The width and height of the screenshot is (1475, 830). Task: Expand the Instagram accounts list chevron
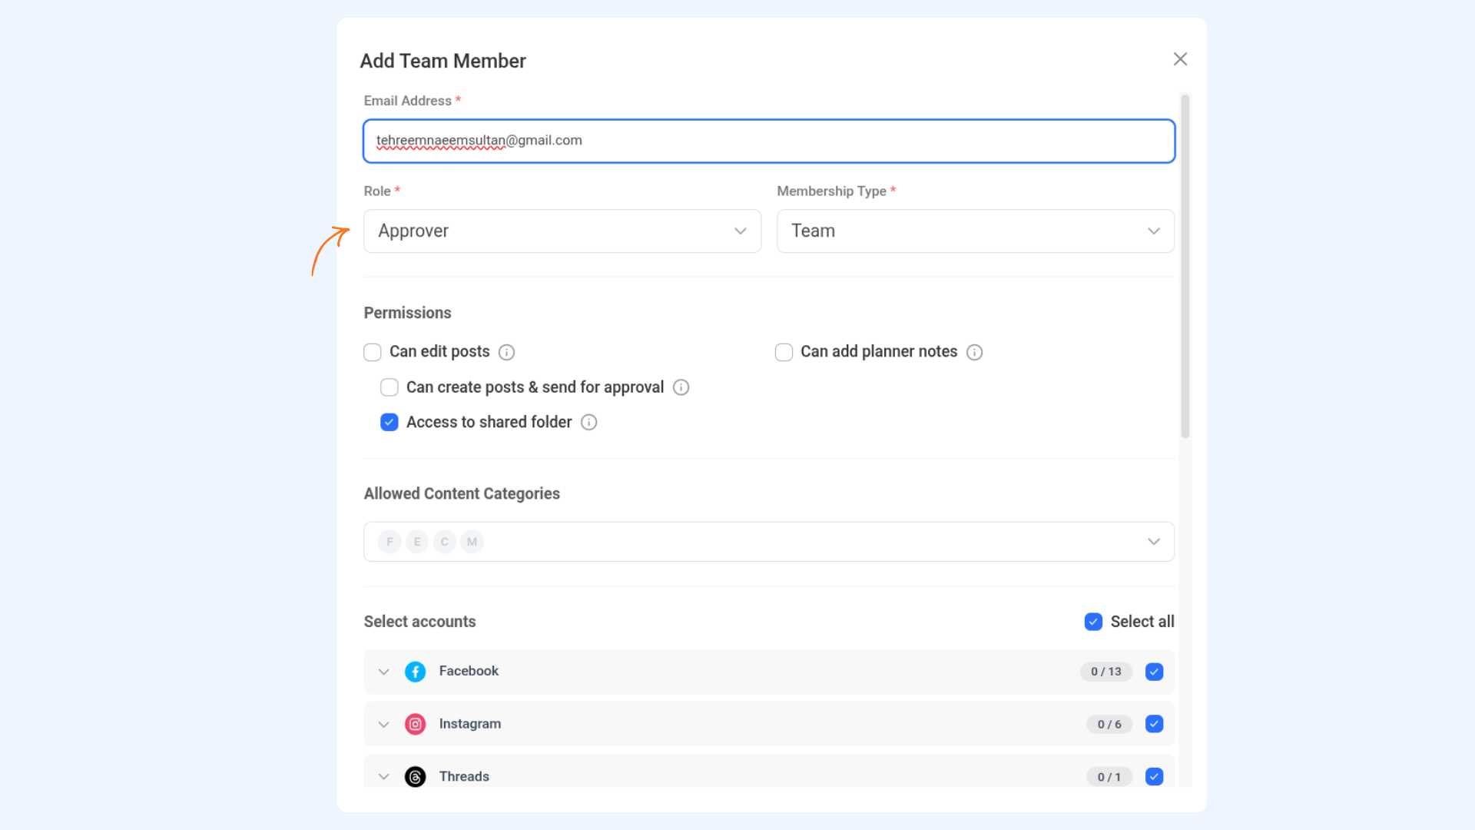pos(383,724)
